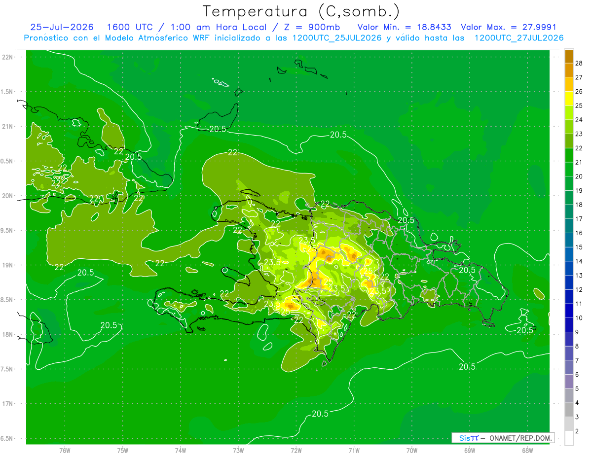Click the "70W" longitude axis label
The image size is (592, 457).
[411, 451]
